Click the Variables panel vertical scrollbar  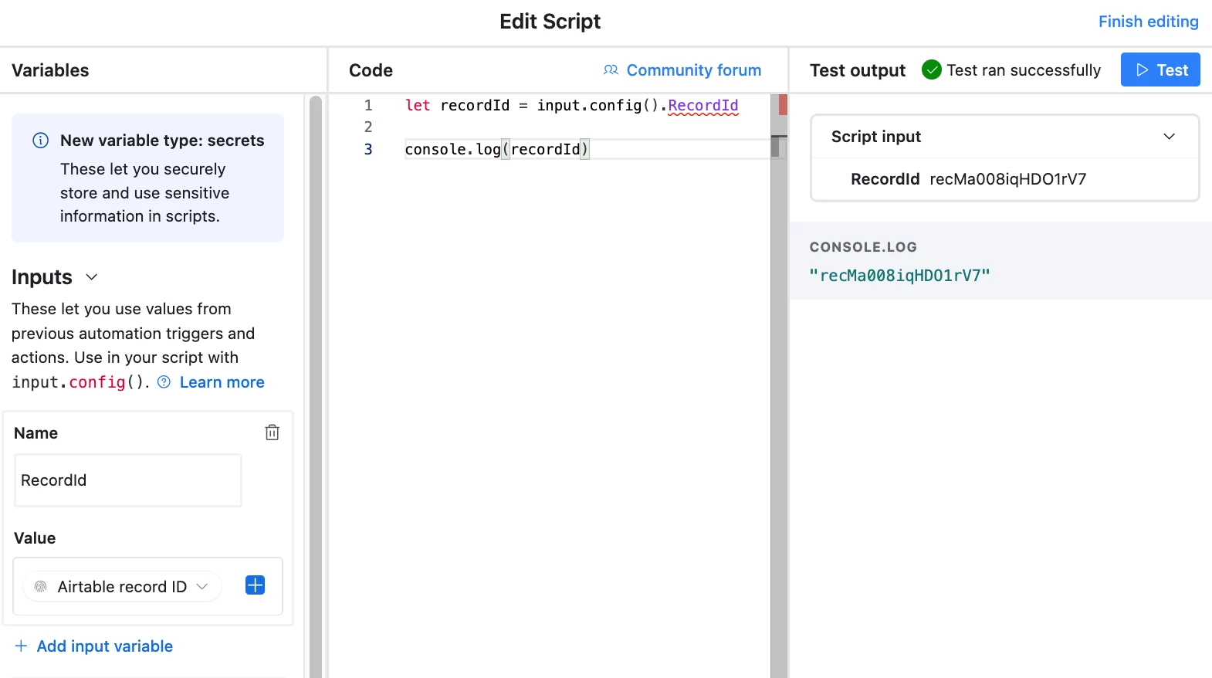315,386
